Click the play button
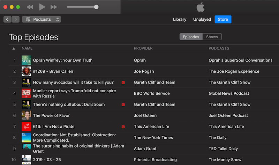Image resolution: width=279 pixels, height=165 pixels. pos(42,7)
